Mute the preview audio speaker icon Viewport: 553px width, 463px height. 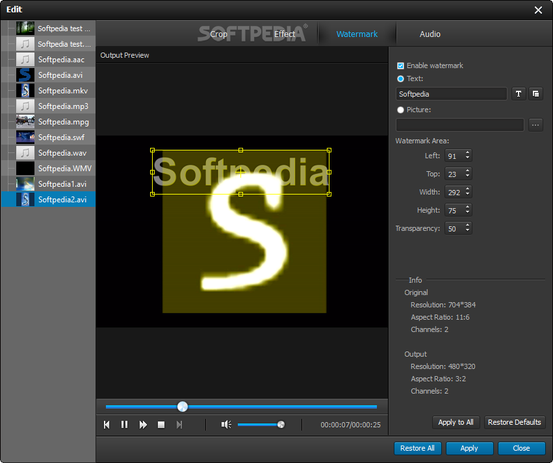[x=226, y=425]
